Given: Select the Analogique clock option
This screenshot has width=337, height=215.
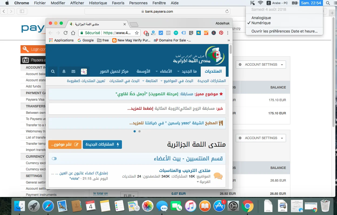Looking at the screenshot, I should point(261,18).
